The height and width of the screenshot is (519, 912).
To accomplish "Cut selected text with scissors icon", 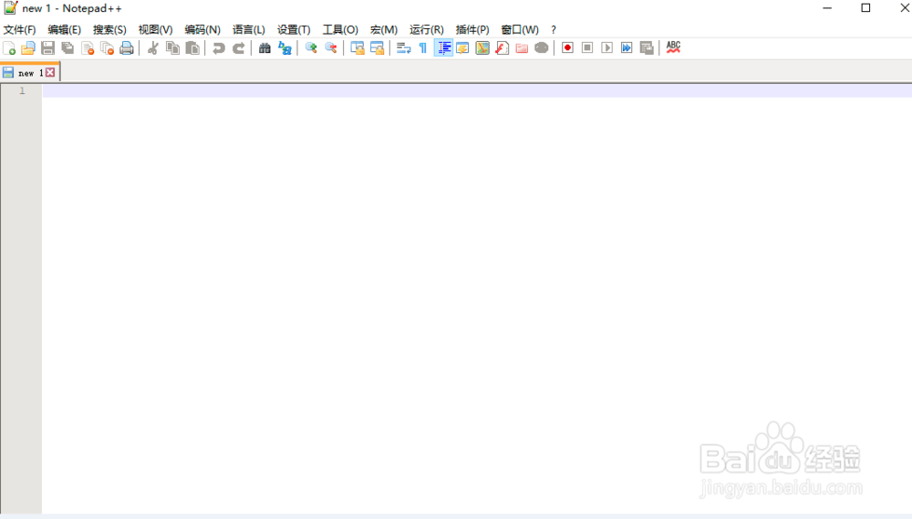I will click(x=153, y=48).
